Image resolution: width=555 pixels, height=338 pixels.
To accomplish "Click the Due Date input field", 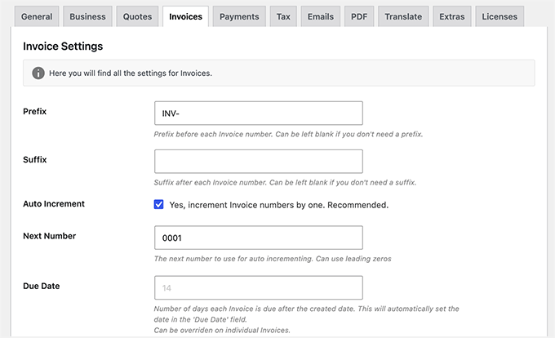I will [259, 287].
